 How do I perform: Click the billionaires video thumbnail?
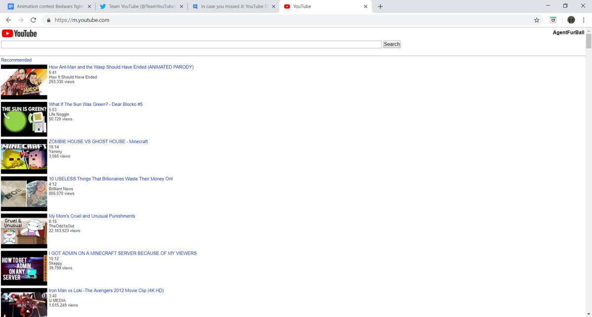pos(24,193)
